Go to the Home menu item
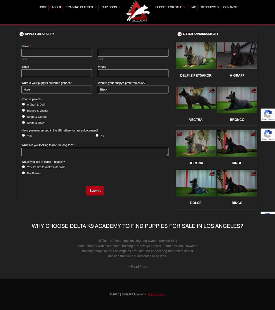 [x=43, y=7]
